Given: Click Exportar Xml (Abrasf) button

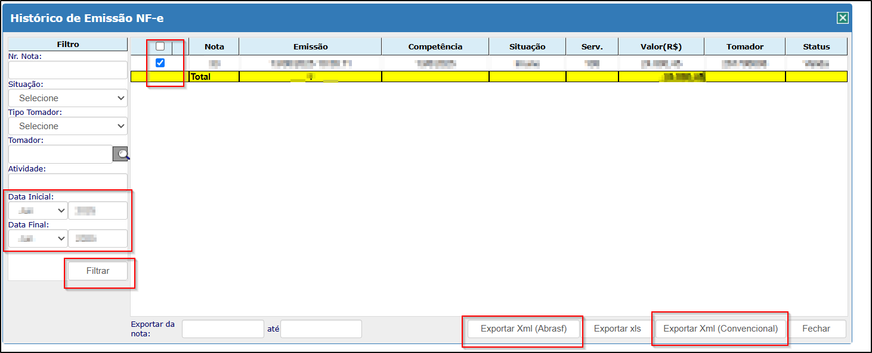Looking at the screenshot, I should (x=523, y=329).
